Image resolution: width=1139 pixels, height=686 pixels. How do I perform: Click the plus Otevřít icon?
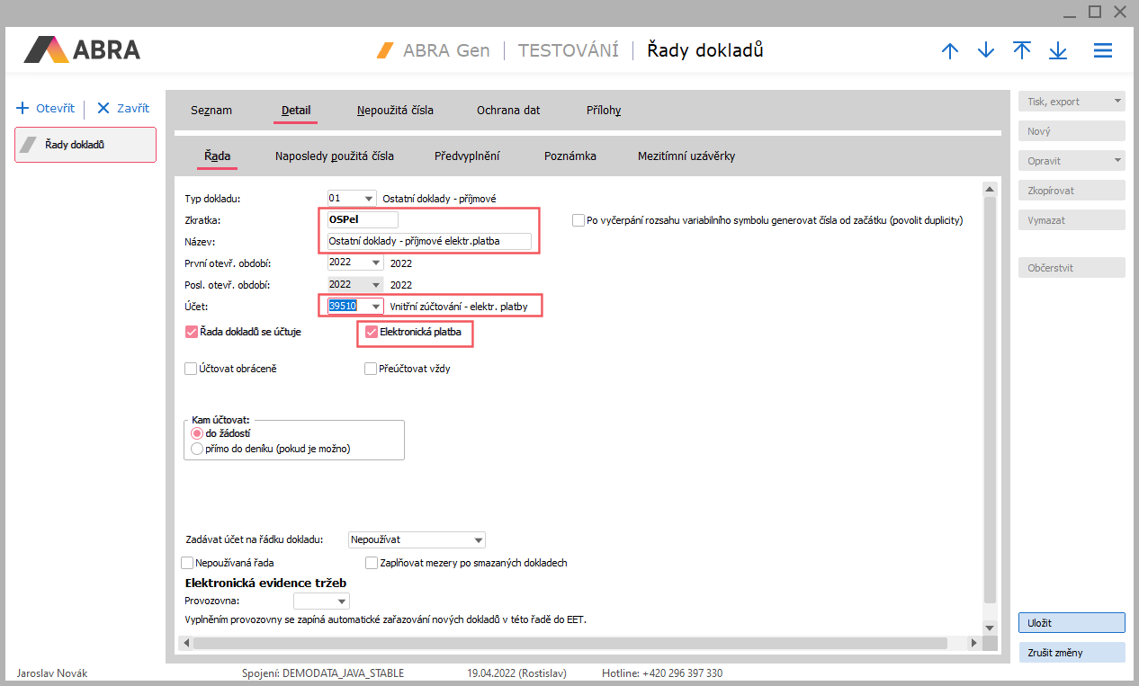[x=23, y=109]
